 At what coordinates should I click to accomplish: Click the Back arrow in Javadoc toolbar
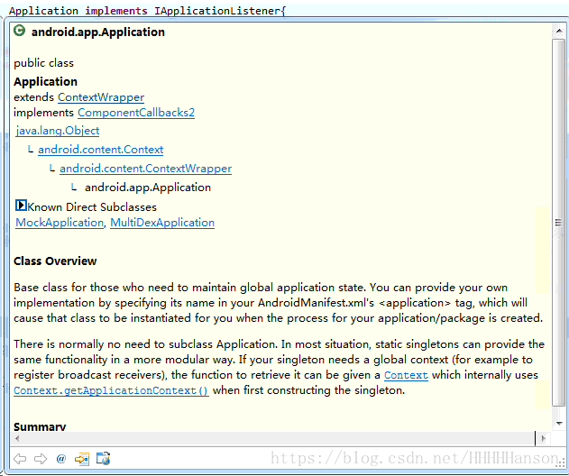pos(20,459)
